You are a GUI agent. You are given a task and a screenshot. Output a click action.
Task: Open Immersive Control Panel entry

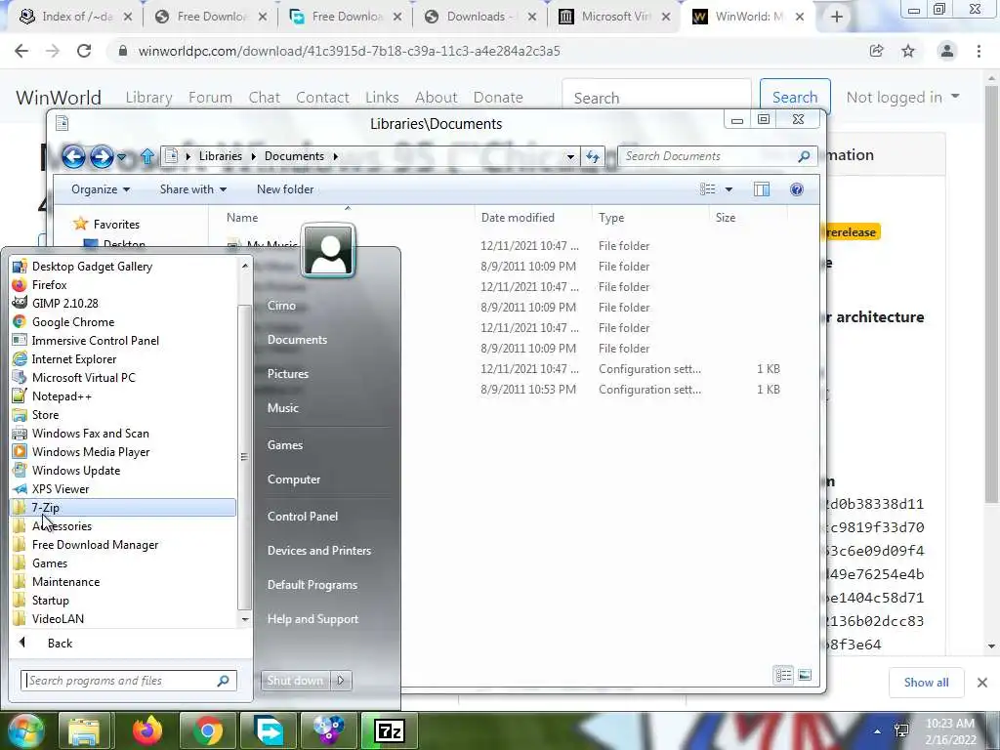click(x=95, y=341)
